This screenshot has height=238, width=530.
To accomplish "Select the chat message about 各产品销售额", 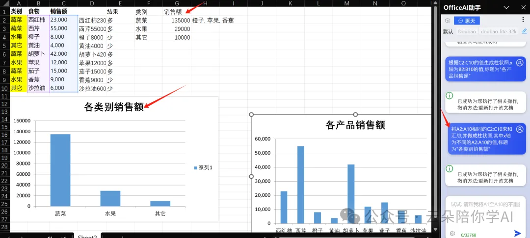I will pyautogui.click(x=485, y=69).
